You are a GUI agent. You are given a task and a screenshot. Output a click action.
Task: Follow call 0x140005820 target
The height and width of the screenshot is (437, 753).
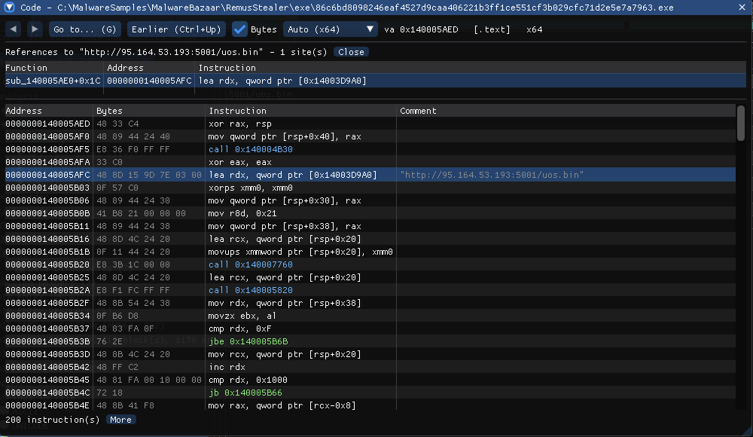[x=250, y=290]
